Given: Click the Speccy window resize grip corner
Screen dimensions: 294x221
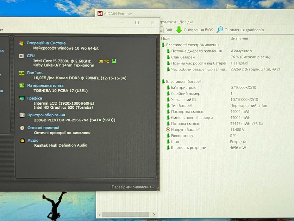Looking at the screenshot, I should [158, 189].
